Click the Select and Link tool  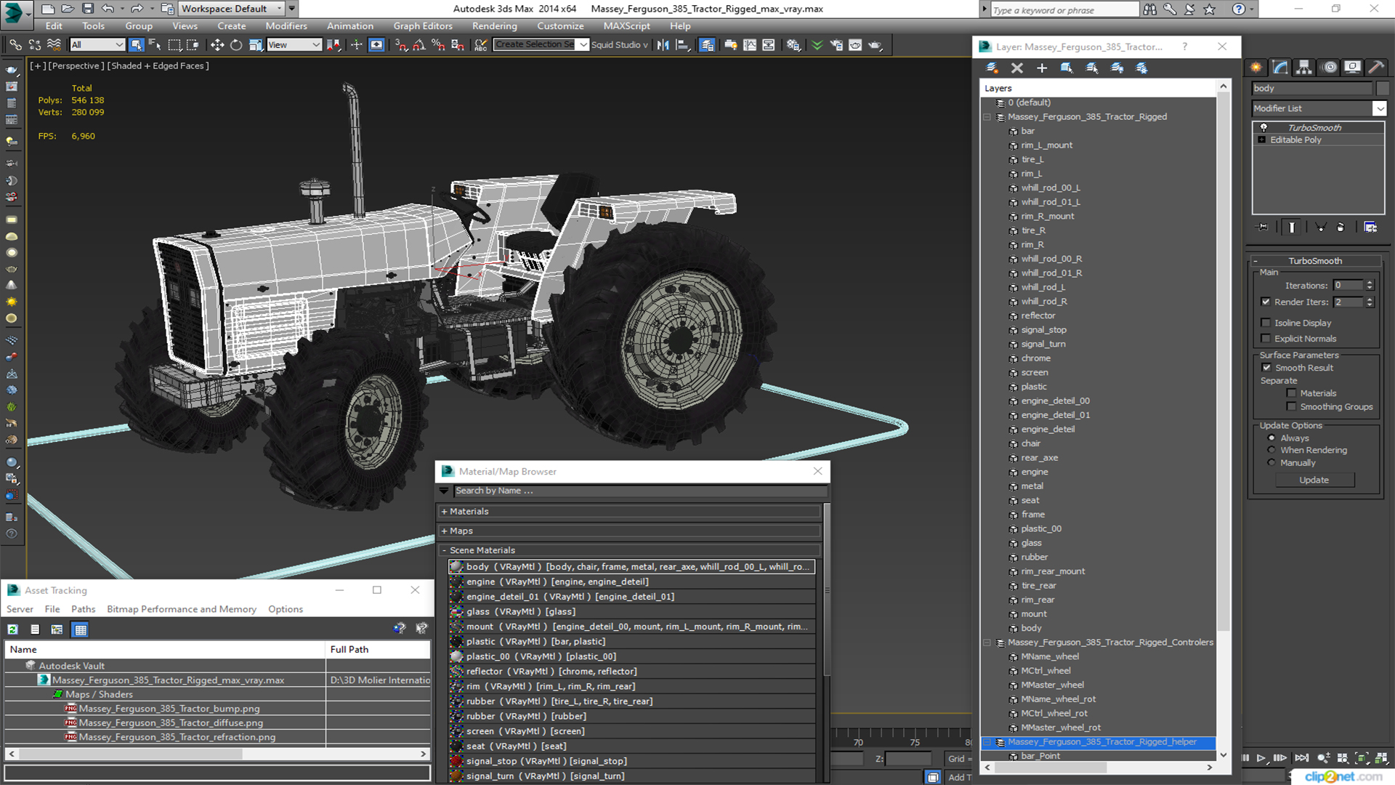15,45
